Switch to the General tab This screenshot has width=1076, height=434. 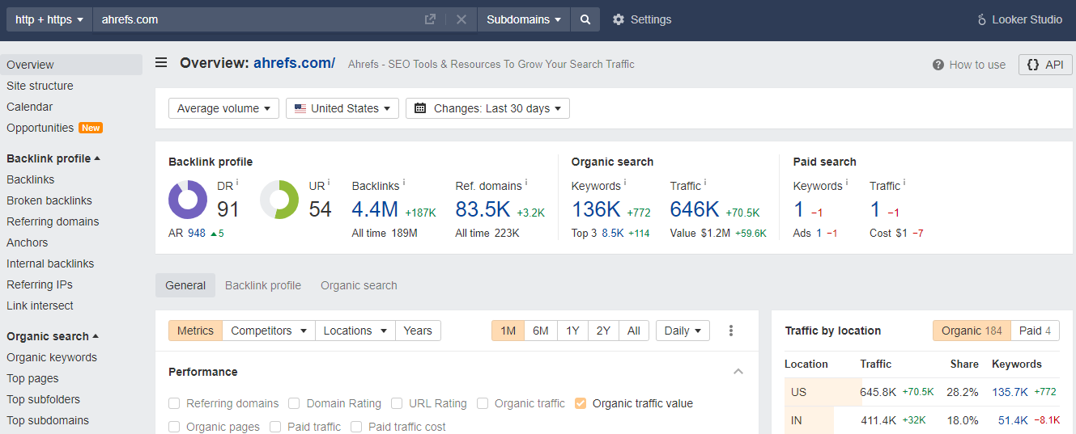click(x=185, y=285)
